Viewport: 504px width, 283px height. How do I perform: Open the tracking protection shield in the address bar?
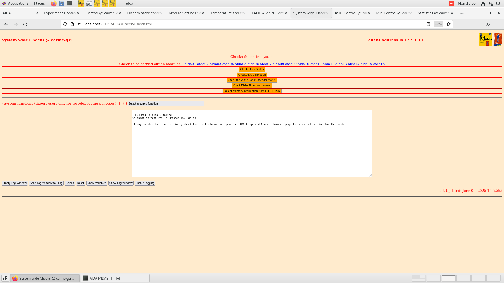[x=65, y=24]
